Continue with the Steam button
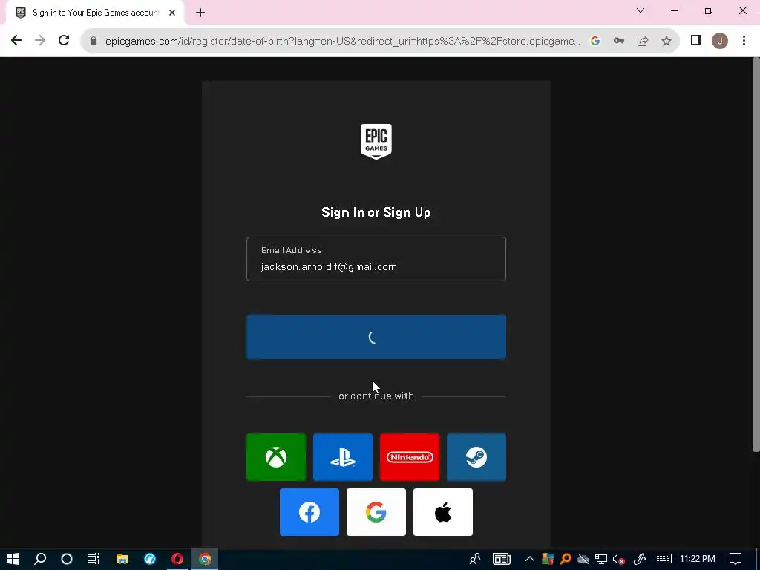760x570 pixels. [x=476, y=457]
